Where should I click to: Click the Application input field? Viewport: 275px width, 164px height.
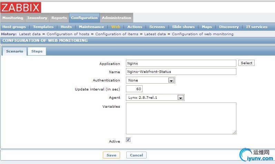click(181, 63)
